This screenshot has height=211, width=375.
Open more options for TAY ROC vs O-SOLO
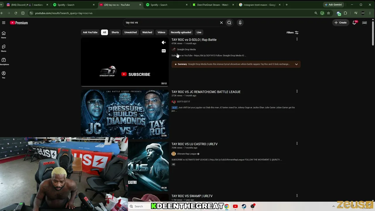297,39
